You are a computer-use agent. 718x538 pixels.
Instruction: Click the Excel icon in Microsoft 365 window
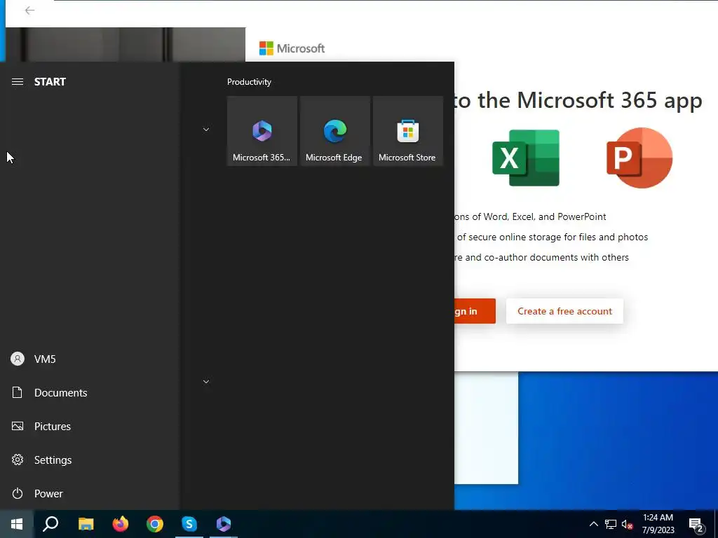[526, 158]
